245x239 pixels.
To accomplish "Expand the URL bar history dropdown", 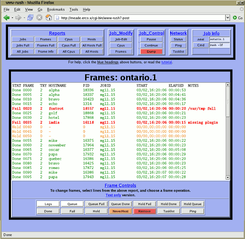I will [228, 18].
